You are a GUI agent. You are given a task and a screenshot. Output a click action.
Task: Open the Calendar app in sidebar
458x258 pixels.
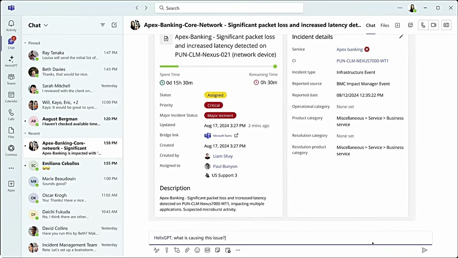[11, 97]
